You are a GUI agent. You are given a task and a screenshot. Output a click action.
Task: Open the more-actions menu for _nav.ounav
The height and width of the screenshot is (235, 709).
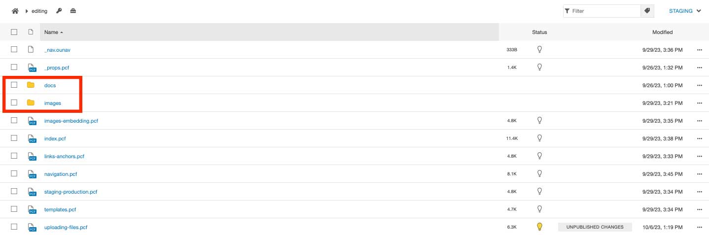pyautogui.click(x=699, y=50)
